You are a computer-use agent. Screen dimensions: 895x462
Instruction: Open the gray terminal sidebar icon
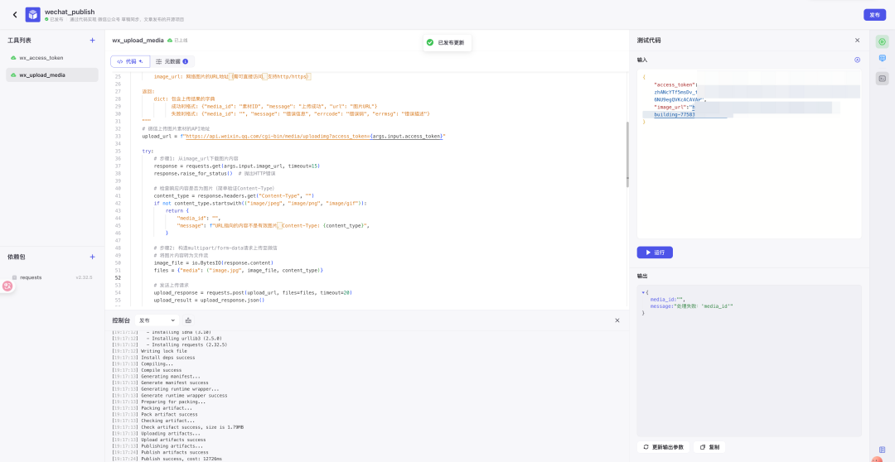[883, 78]
